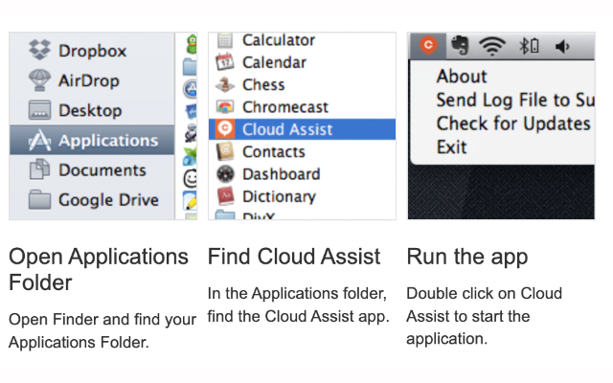Screen dimensions: 613x383
Task: Open the Applications folder in sidebar
Action: click(92, 140)
